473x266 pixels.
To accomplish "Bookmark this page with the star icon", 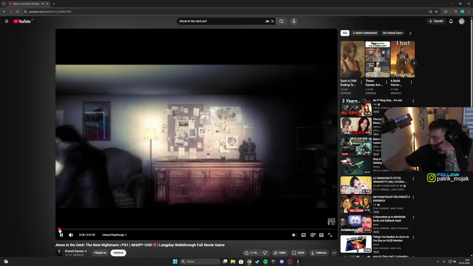I will (436, 11).
